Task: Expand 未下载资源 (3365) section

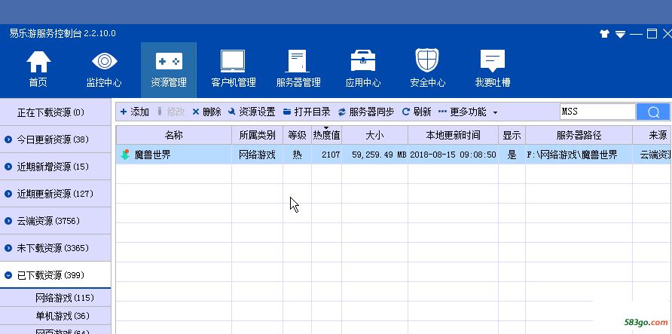Action: click(x=55, y=248)
